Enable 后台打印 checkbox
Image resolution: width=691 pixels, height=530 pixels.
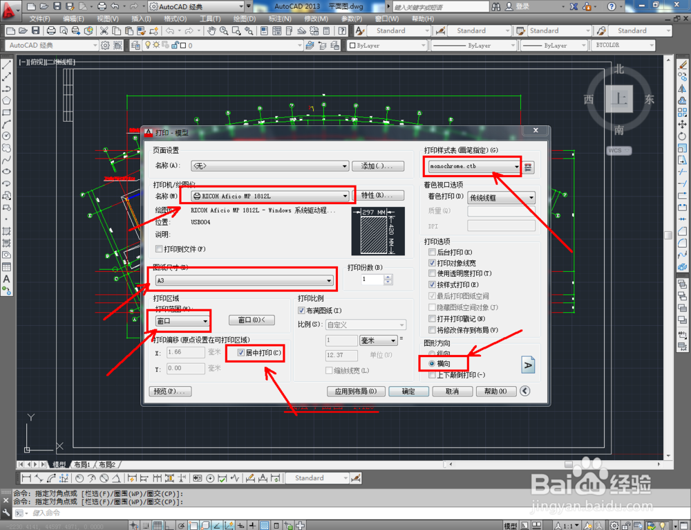pos(432,253)
